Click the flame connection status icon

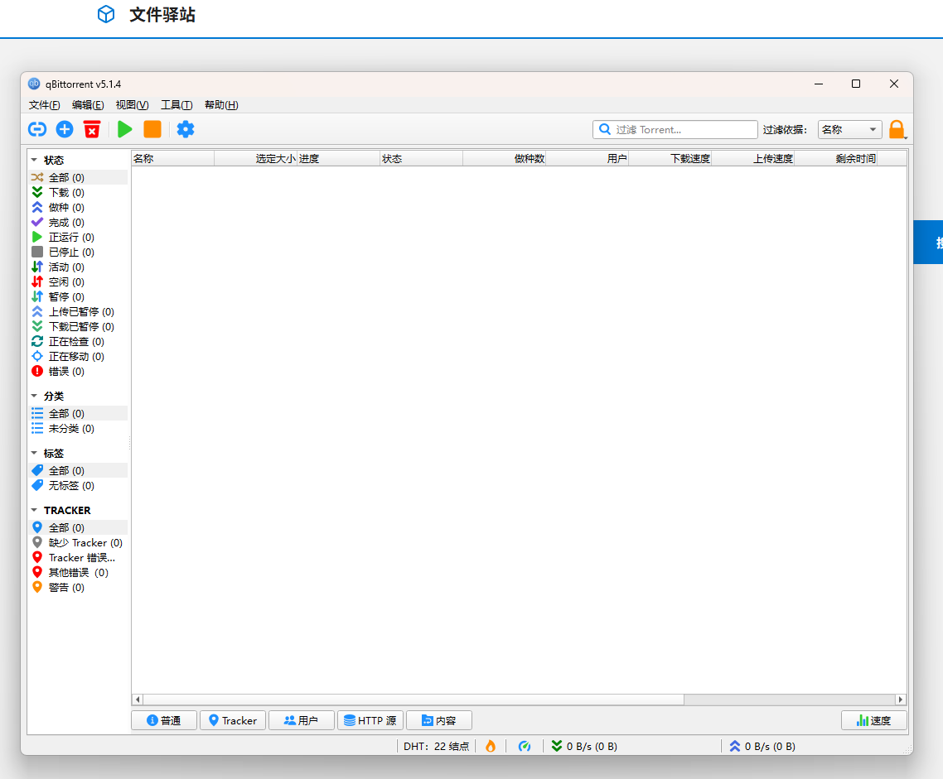point(491,746)
